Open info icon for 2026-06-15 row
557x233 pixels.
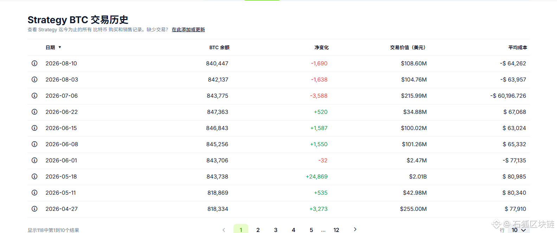(34, 128)
